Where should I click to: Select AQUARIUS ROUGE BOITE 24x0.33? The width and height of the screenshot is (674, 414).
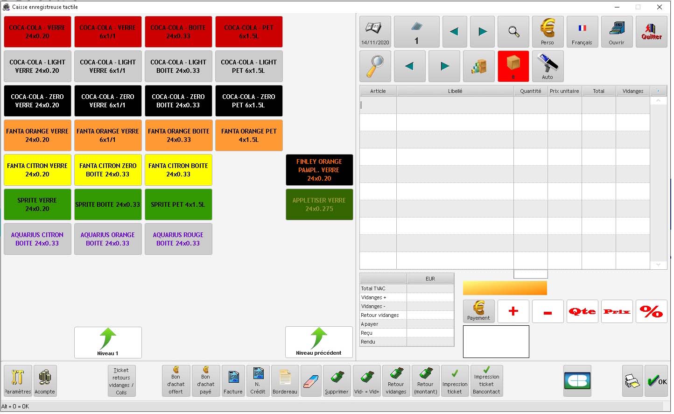click(x=178, y=239)
